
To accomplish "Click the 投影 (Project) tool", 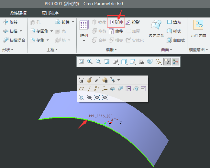I will click(x=133, y=22).
